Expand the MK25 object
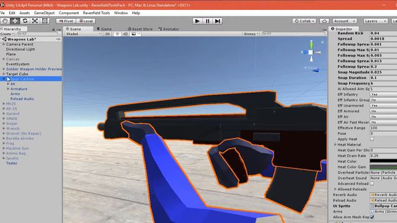This screenshot has width=397, height=223. [x=4, y=103]
